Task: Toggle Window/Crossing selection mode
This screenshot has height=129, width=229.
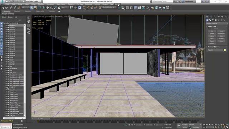Action: pos(43,8)
